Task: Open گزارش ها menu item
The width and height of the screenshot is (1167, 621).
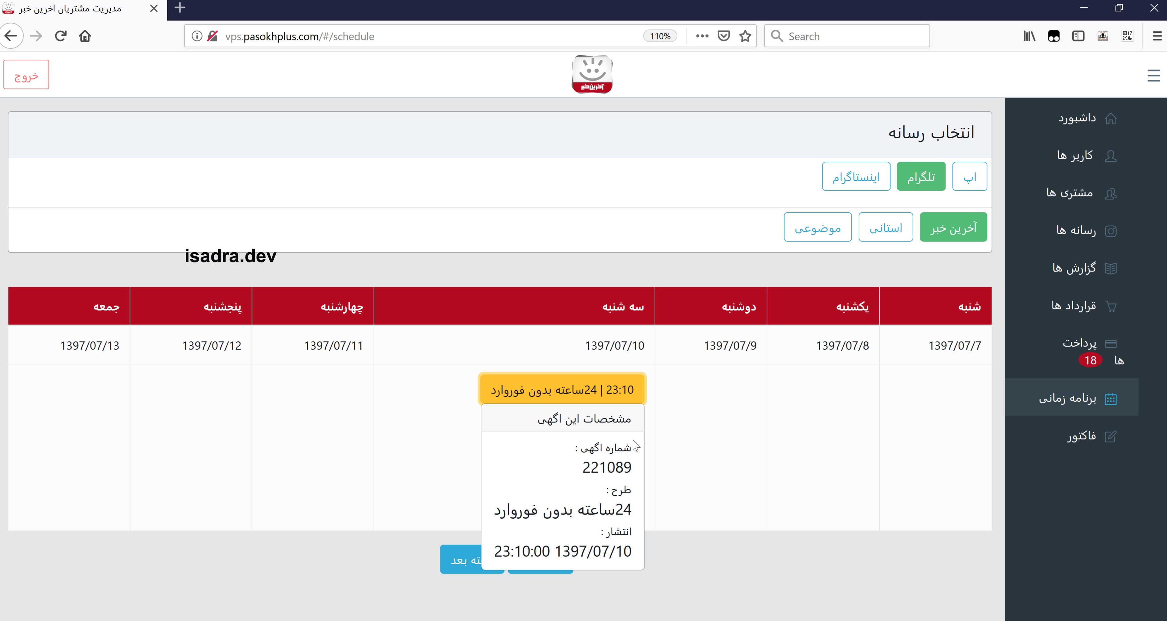Action: click(x=1074, y=269)
